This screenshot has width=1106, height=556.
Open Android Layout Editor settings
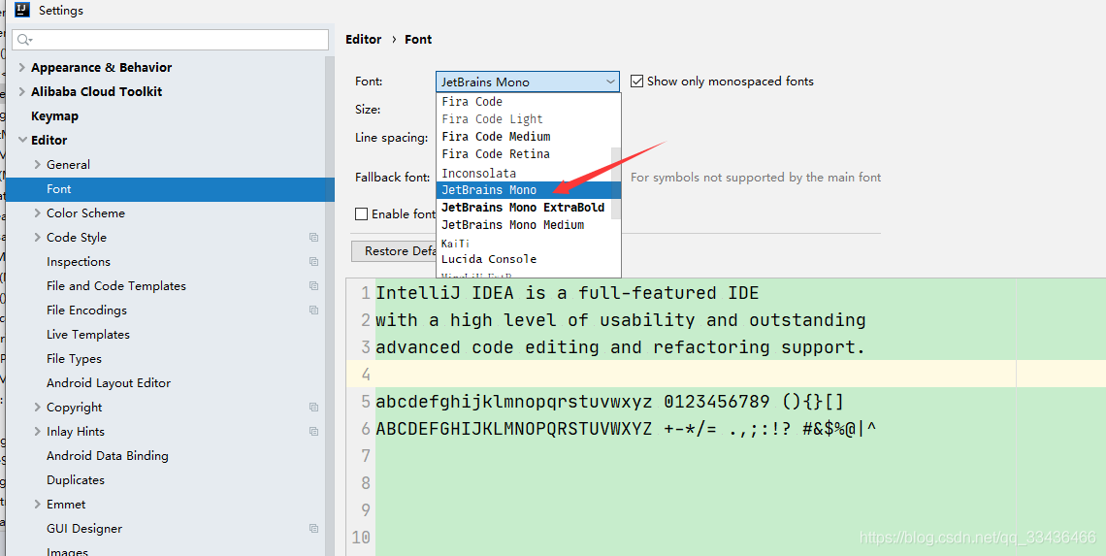coord(109,383)
